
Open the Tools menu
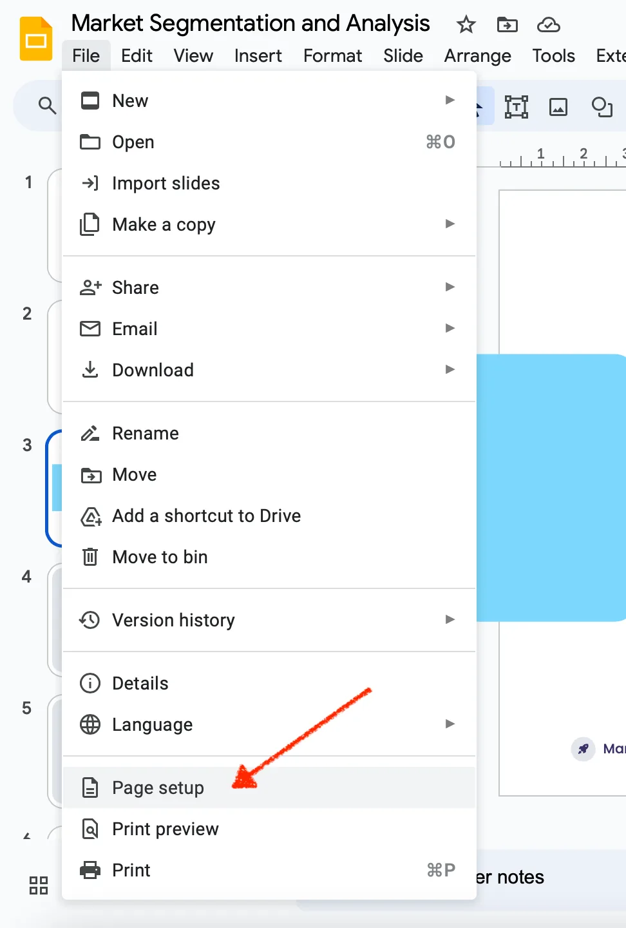[553, 56]
